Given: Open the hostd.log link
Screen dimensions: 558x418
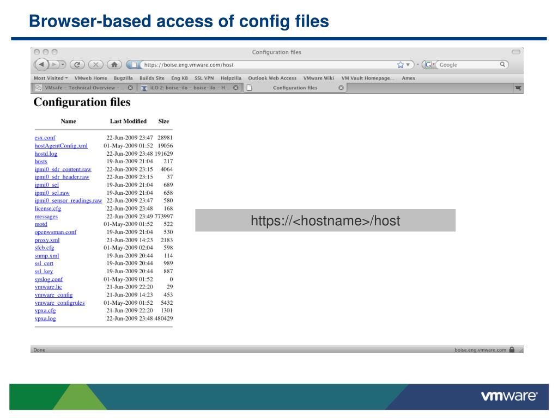Looking at the screenshot, I should (46, 153).
